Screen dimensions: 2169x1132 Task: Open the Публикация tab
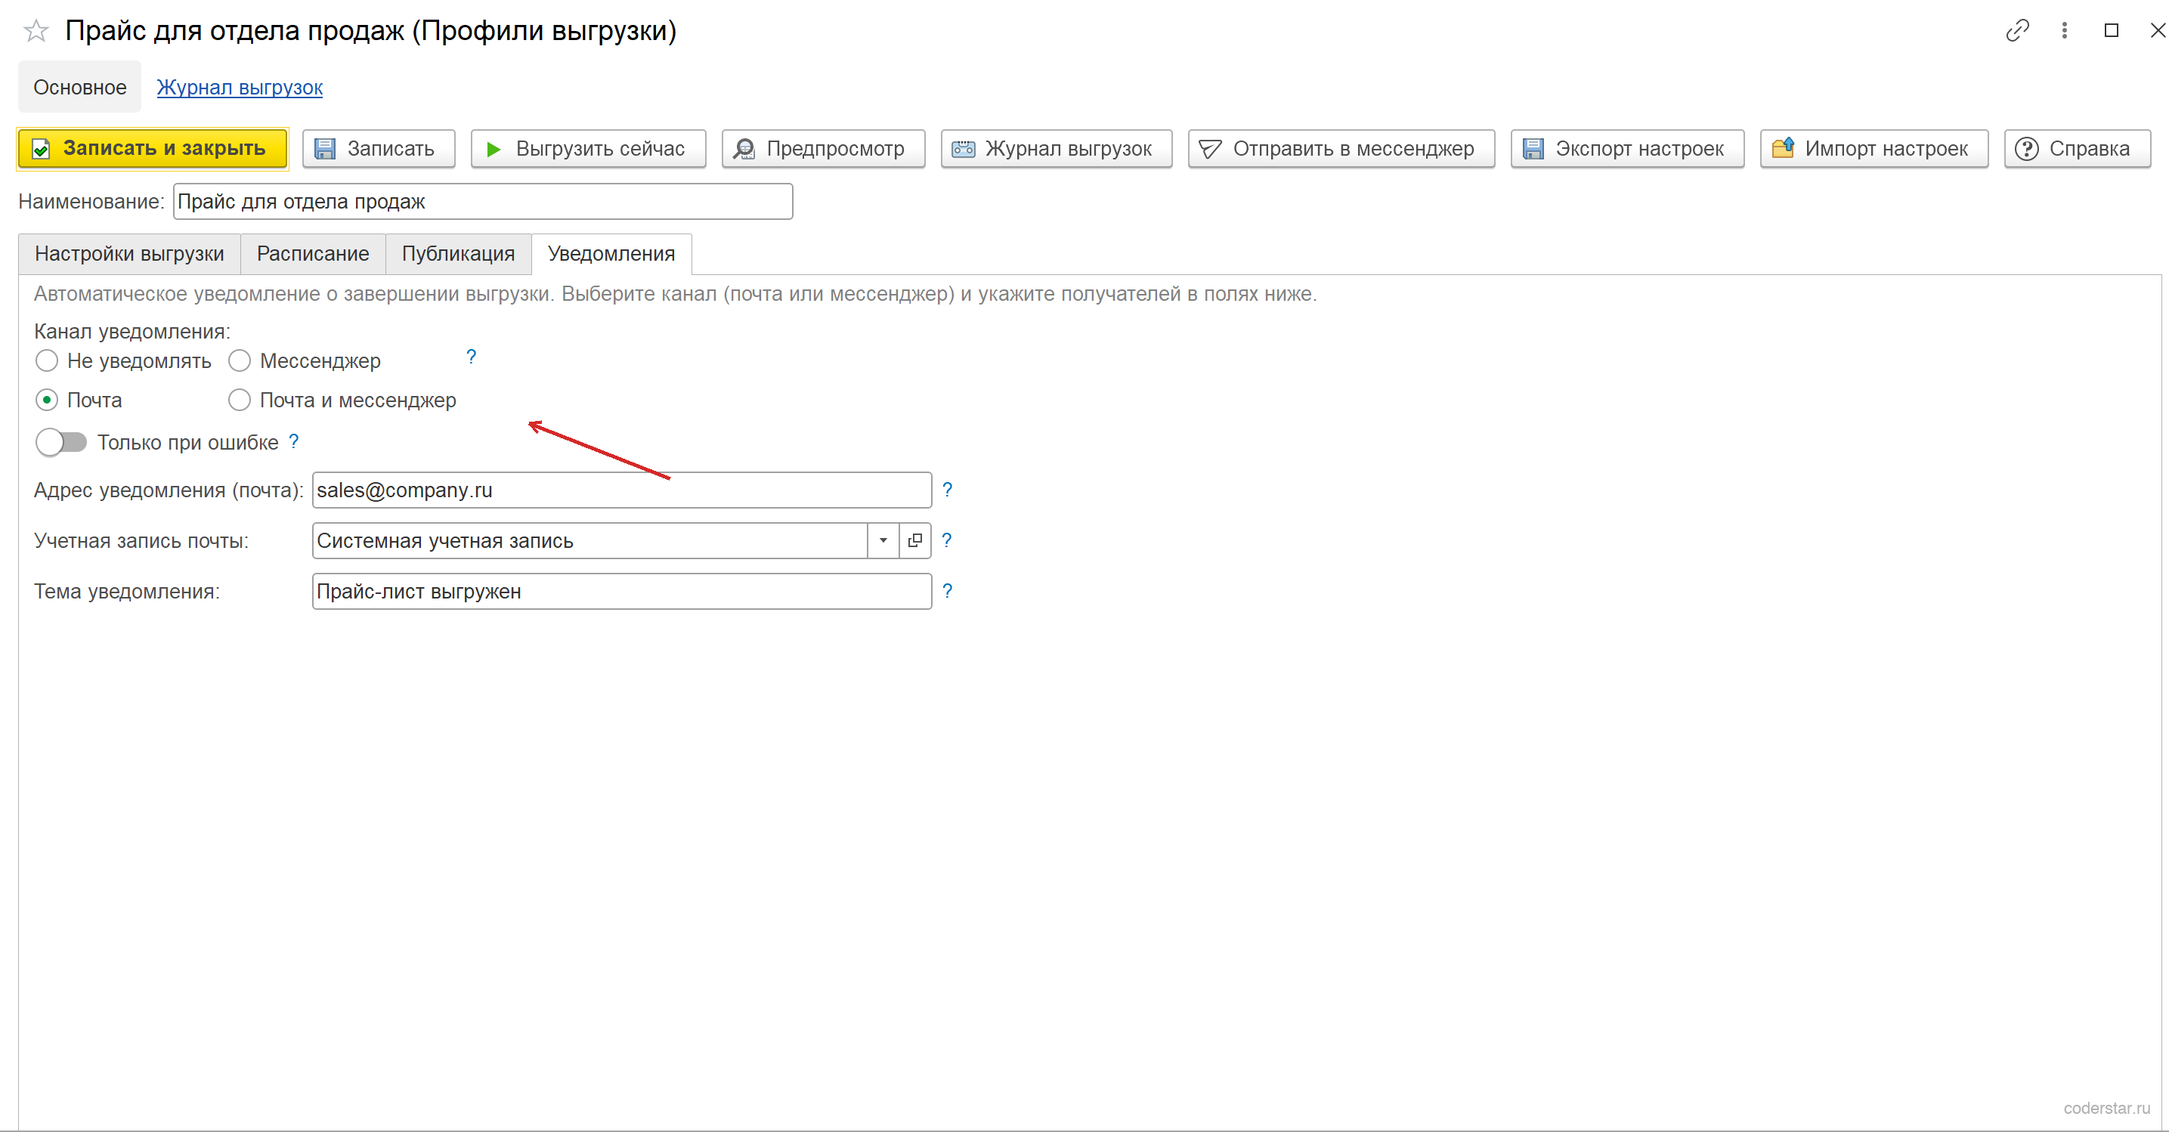[x=458, y=254]
